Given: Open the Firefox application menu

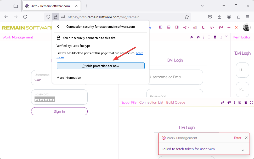Looking at the screenshot, I should point(247,17).
